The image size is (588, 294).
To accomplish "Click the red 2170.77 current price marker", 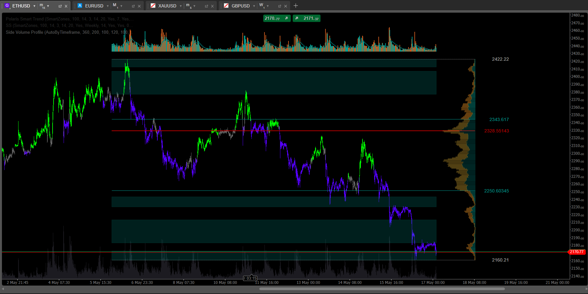I will pos(577,252).
